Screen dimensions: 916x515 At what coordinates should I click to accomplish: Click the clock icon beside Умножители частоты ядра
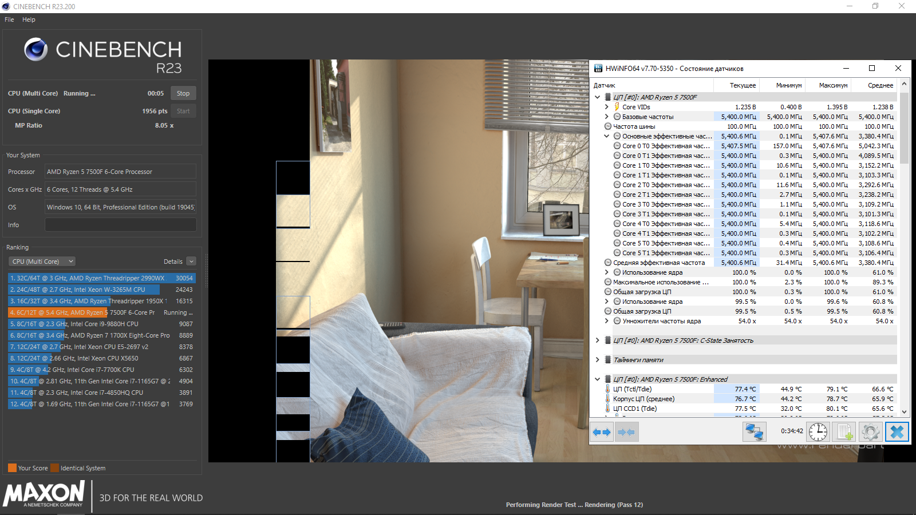(617, 321)
